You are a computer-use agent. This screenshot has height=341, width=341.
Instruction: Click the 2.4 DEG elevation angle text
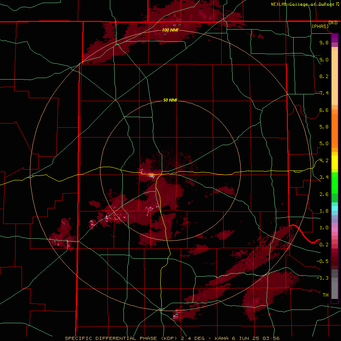pos(194,338)
